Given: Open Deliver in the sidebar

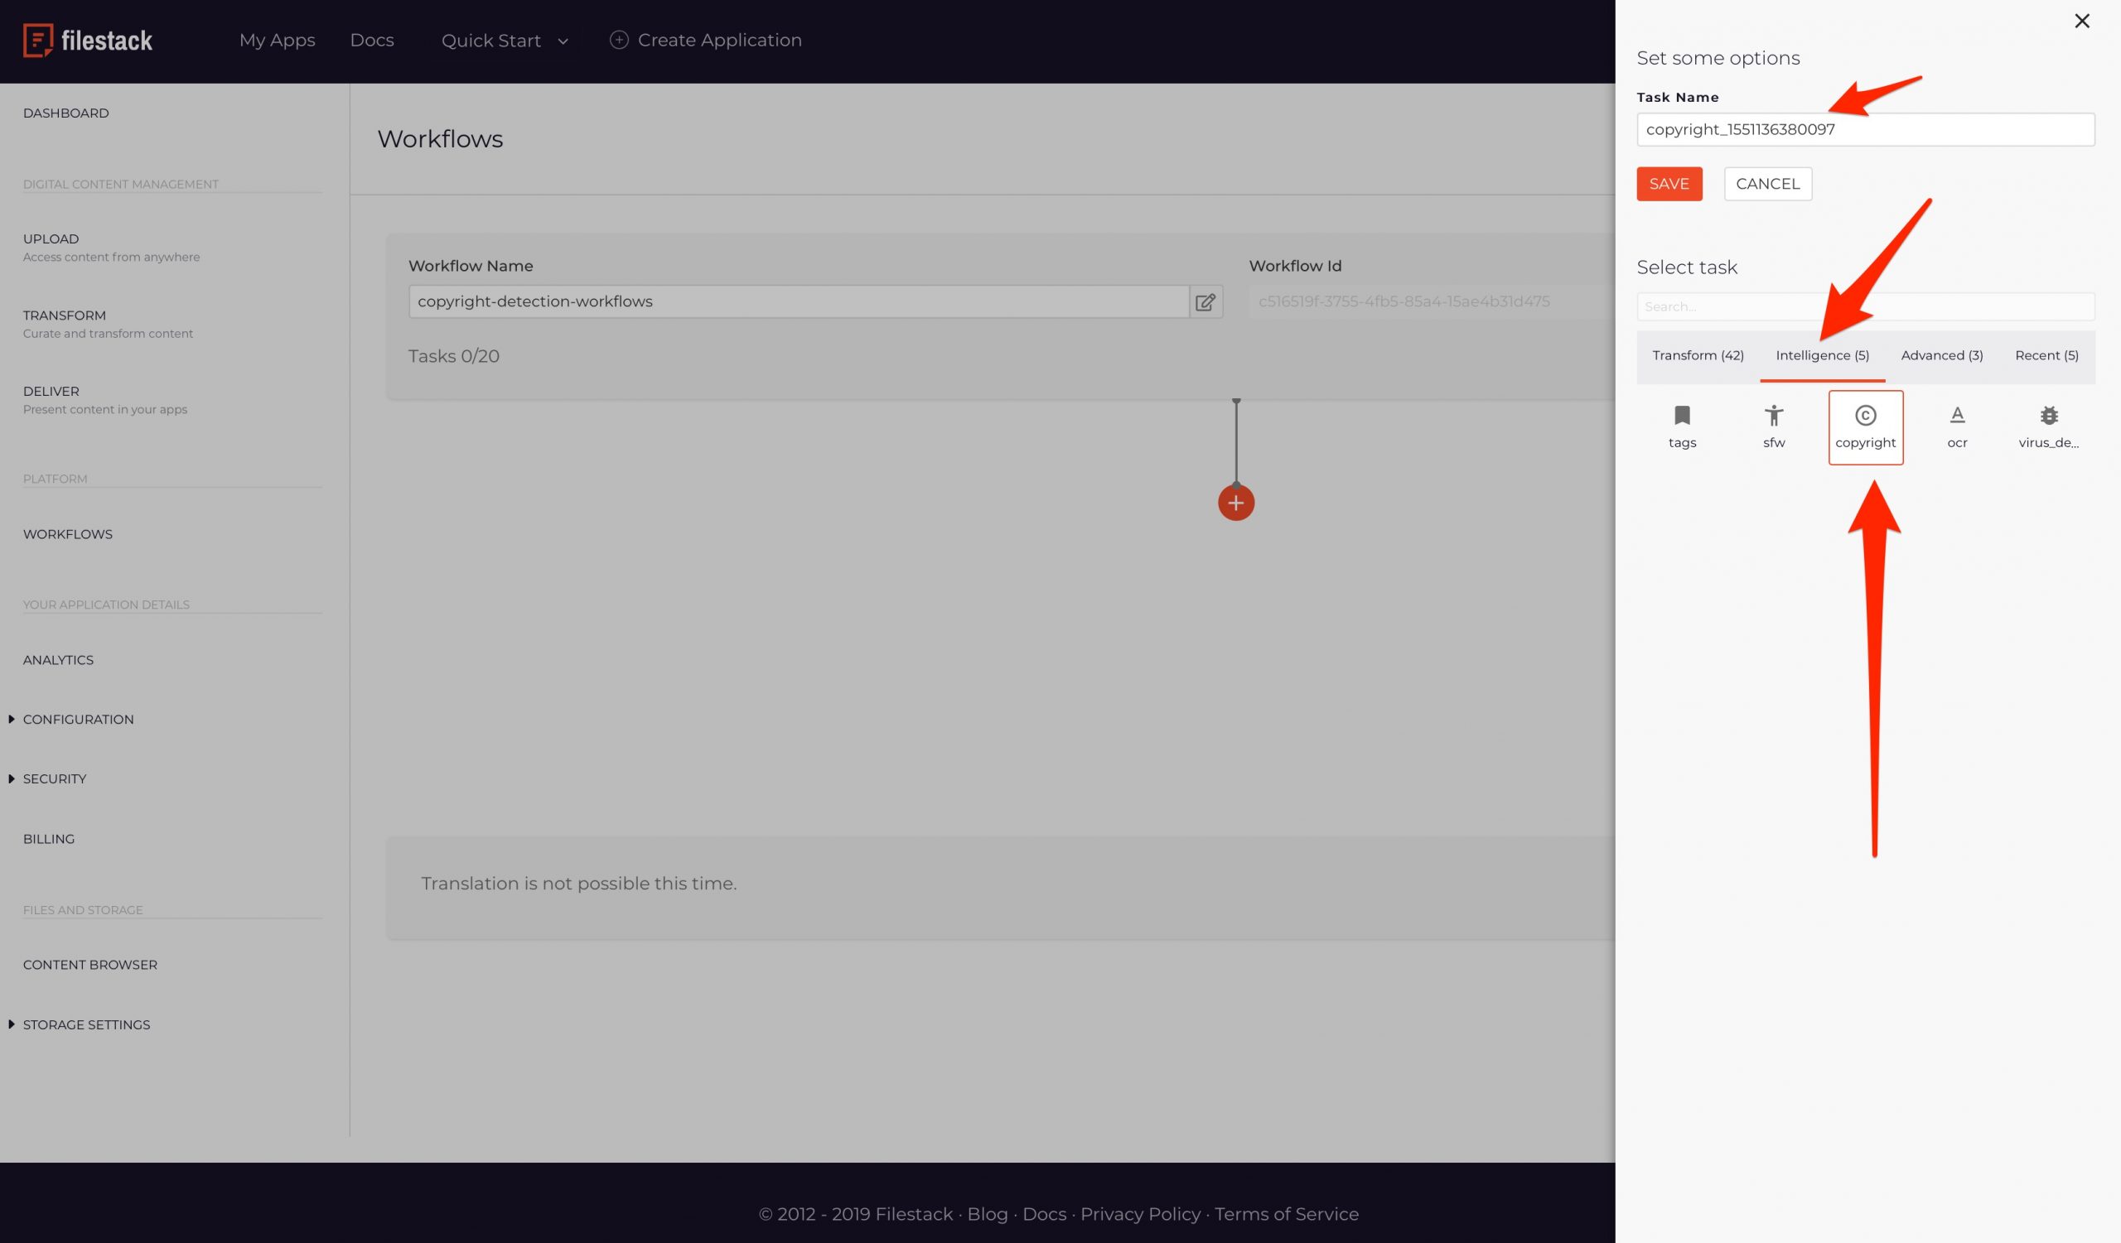Looking at the screenshot, I should [105, 399].
